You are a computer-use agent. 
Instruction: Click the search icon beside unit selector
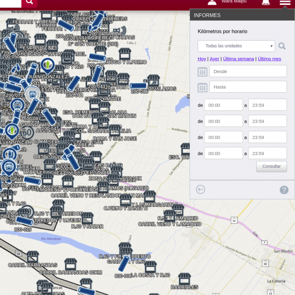click(x=282, y=46)
